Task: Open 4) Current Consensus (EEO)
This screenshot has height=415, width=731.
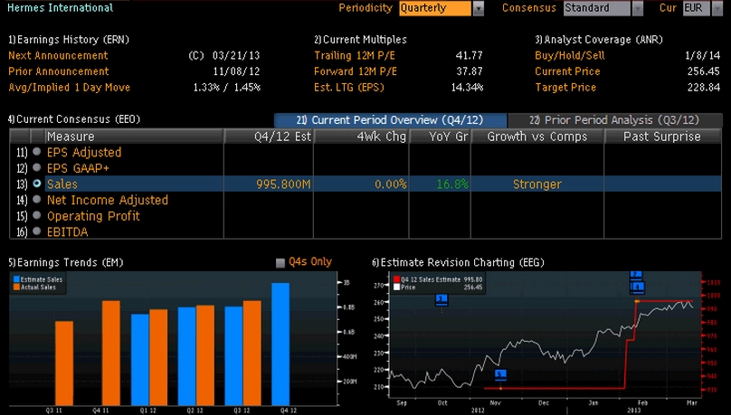Action: point(74,119)
